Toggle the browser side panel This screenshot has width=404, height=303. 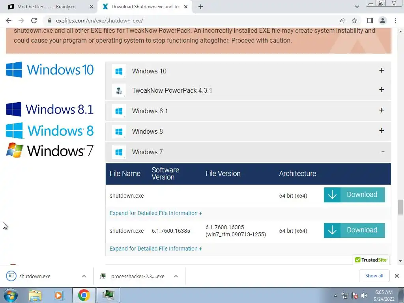(370, 21)
